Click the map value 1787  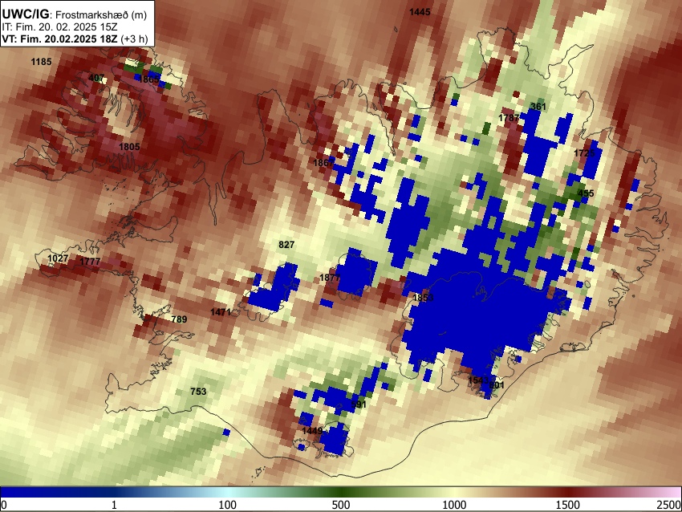coord(509,118)
